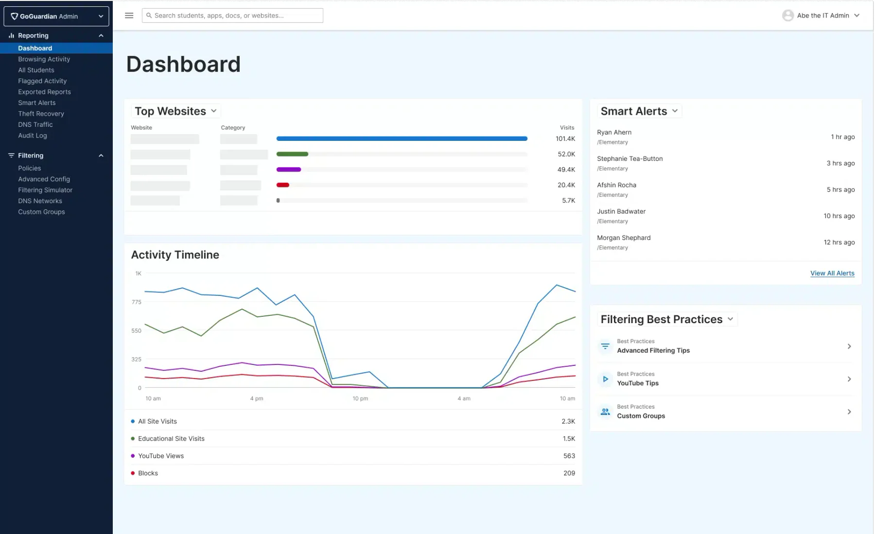This screenshot has height=534, width=875.
Task: Click the GoGuardian shield logo
Action: pos(14,16)
